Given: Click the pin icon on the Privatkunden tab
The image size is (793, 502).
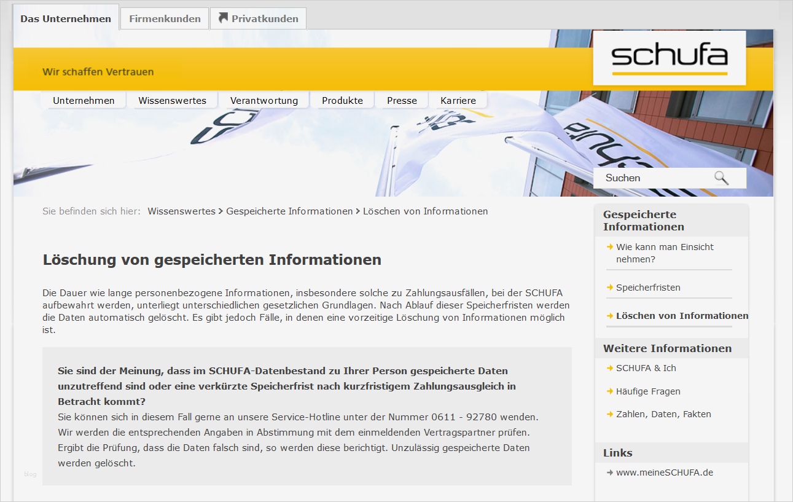Looking at the screenshot, I should (x=222, y=18).
